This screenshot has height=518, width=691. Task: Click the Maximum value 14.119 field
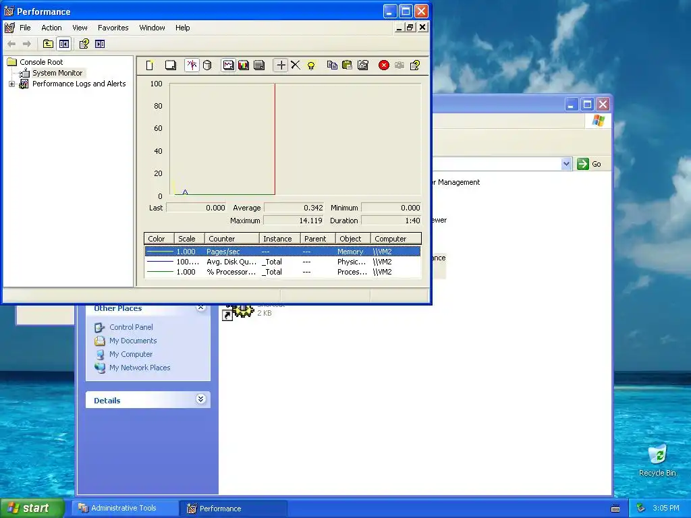click(x=294, y=221)
